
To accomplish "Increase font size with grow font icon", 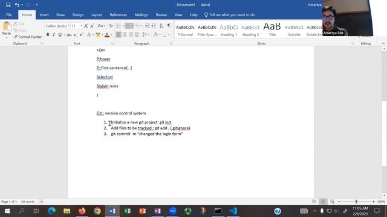I will pyautogui.click(x=86, y=26).
